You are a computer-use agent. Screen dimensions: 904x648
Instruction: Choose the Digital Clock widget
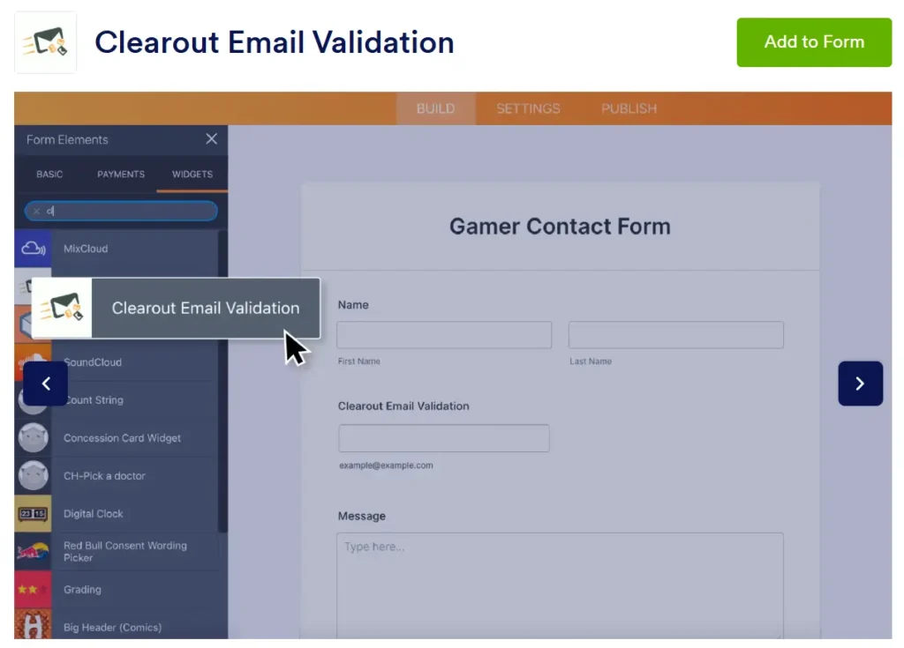pos(93,514)
